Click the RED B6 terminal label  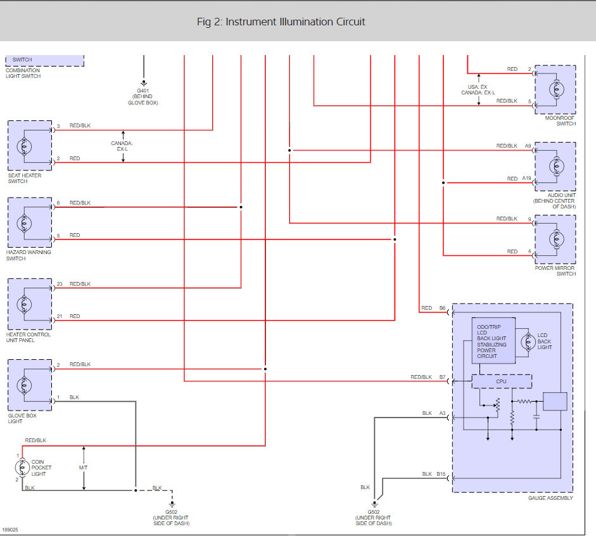coord(433,308)
